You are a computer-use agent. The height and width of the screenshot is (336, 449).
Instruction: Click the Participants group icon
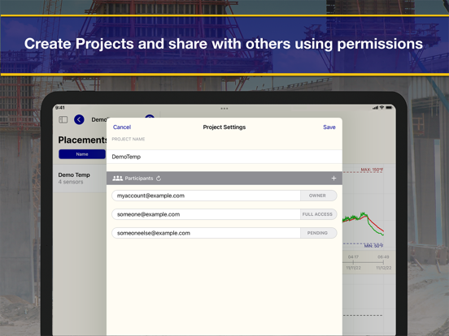[x=117, y=179]
